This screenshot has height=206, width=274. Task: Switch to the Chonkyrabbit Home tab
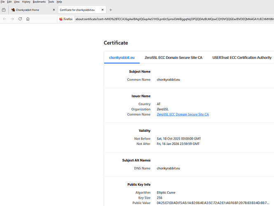pyautogui.click(x=29, y=9)
